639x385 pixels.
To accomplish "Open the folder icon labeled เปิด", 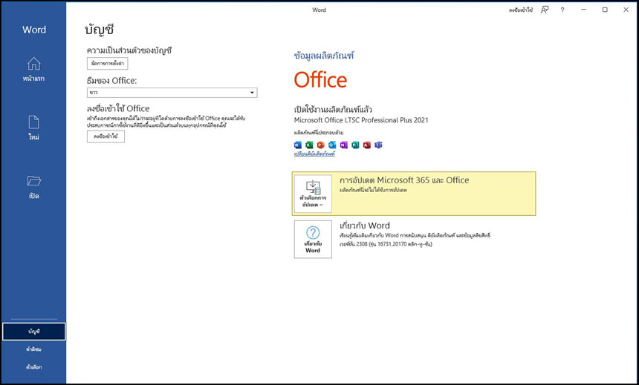I will tap(34, 180).
